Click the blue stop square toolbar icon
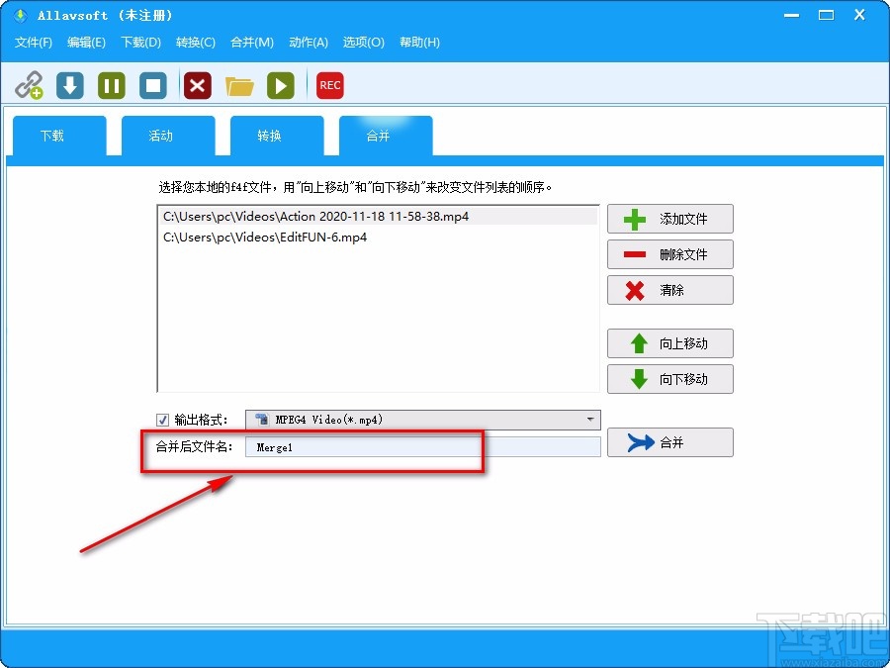This screenshot has height=668, width=890. click(x=153, y=85)
